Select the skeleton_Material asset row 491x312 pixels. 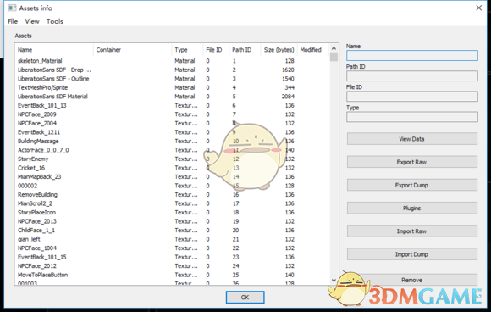(172, 61)
